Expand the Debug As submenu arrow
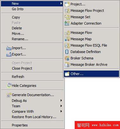Image resolution: width=120 pixels, height=129 pixels. (x=61, y=100)
